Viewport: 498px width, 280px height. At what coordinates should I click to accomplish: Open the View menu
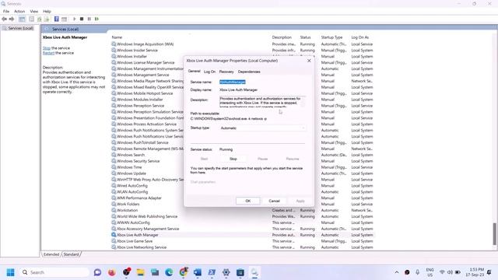pos(34,11)
